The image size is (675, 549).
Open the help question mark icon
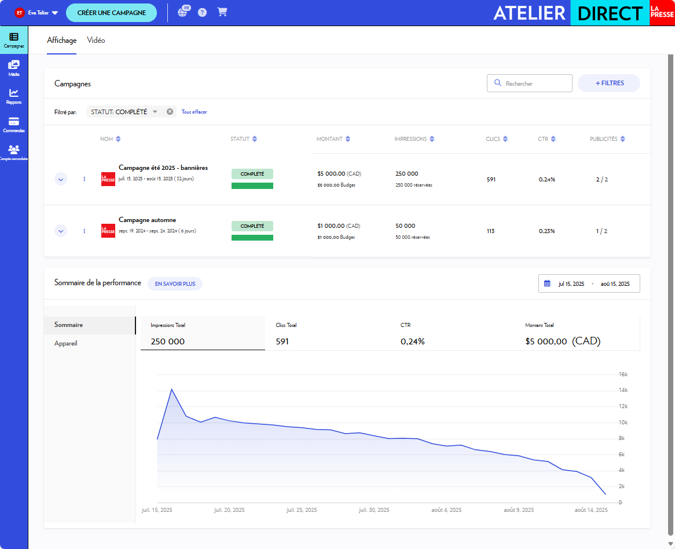tap(202, 12)
